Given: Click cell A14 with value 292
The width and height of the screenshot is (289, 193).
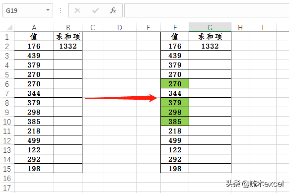Looking at the screenshot, I should coord(34,159).
